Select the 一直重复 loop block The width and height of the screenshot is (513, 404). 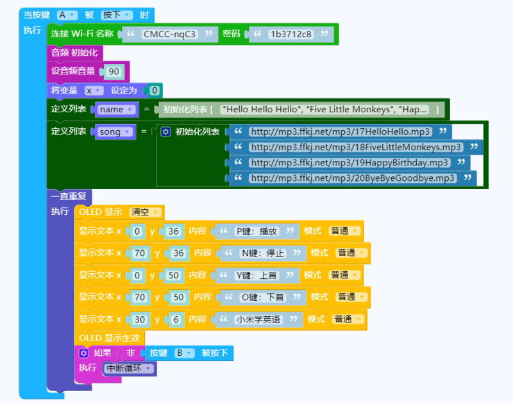(69, 196)
